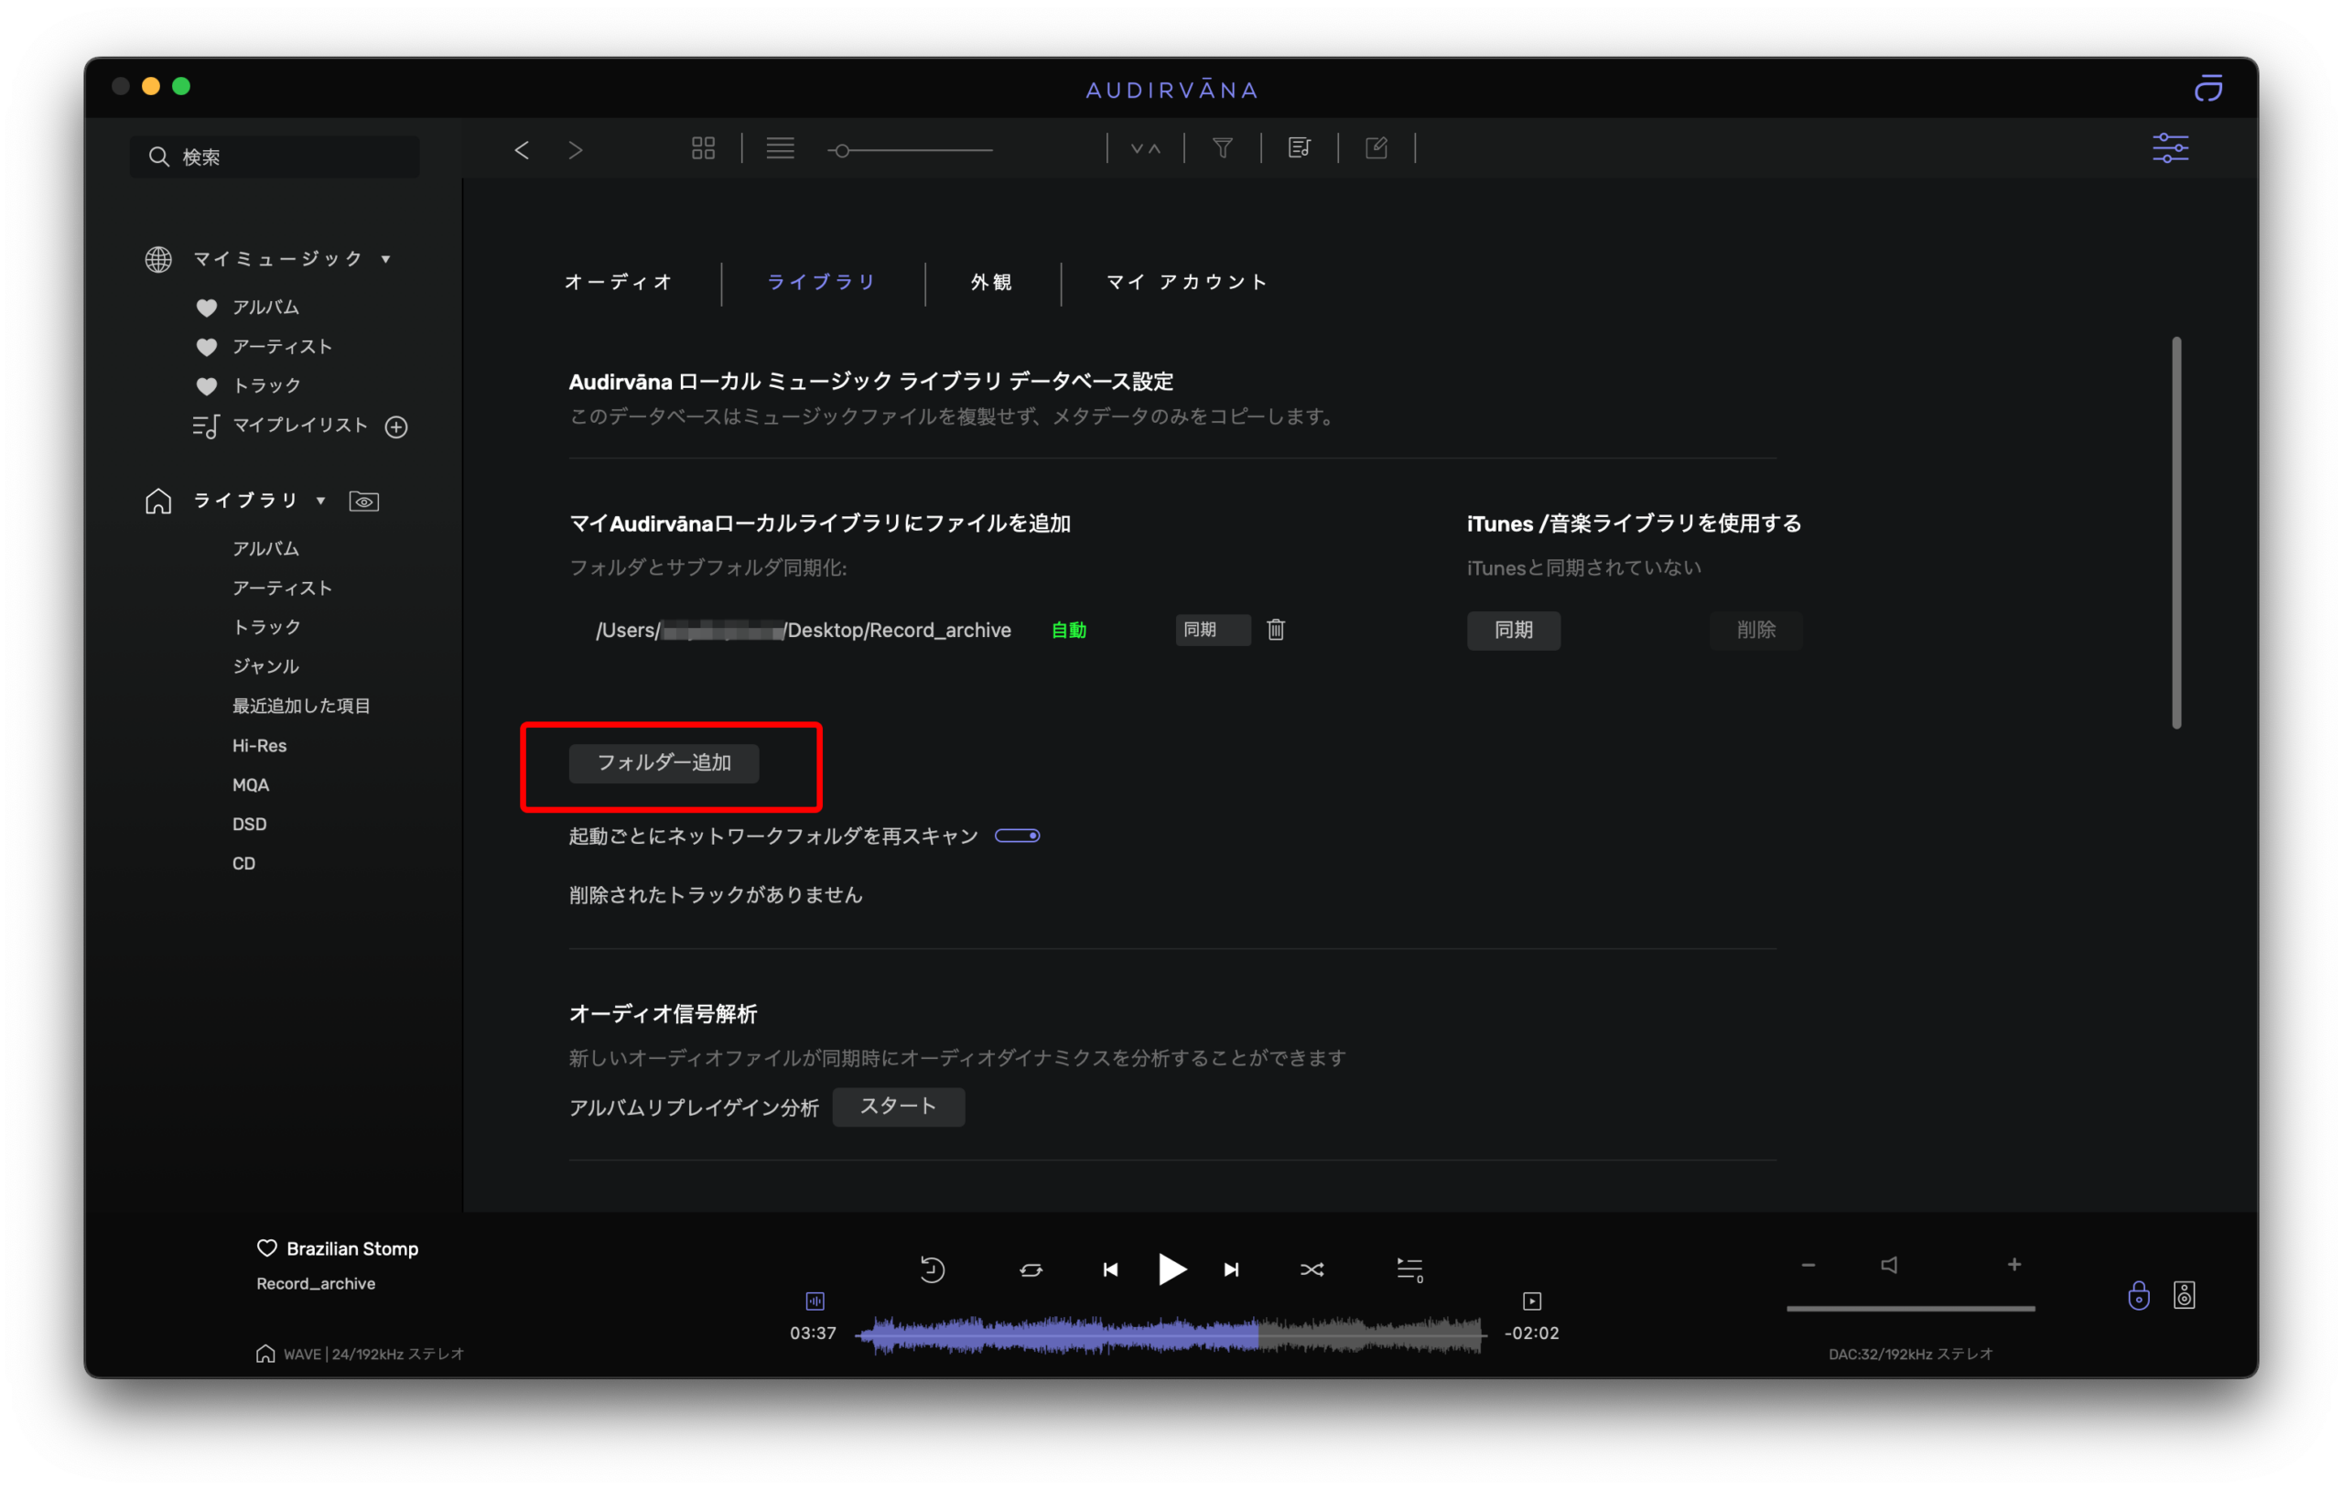Click the repeat loop icon
The image size is (2343, 1490).
(x=1031, y=1269)
